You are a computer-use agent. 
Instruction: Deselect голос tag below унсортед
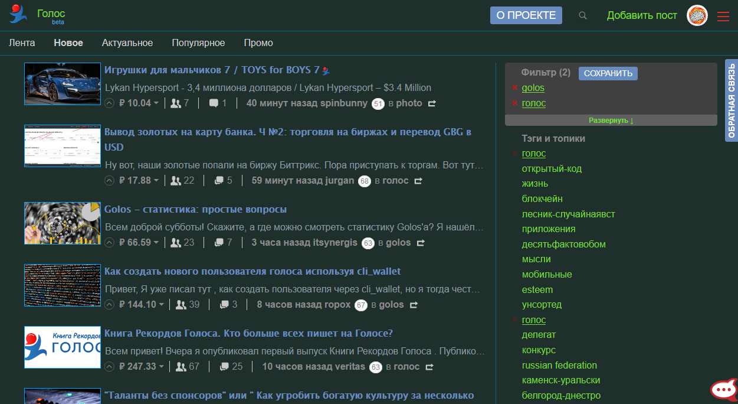pos(515,320)
